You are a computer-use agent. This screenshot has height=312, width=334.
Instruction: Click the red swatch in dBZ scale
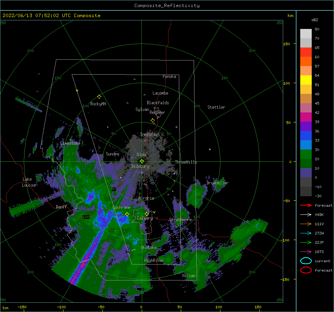pos(306,52)
